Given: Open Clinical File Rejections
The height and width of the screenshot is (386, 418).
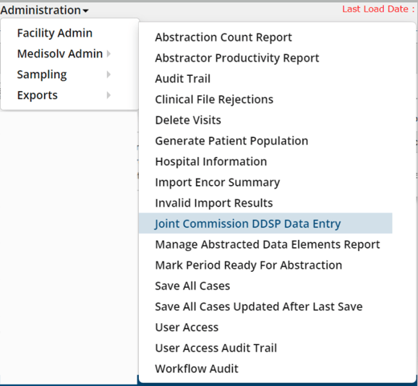Looking at the screenshot, I should point(214,99).
